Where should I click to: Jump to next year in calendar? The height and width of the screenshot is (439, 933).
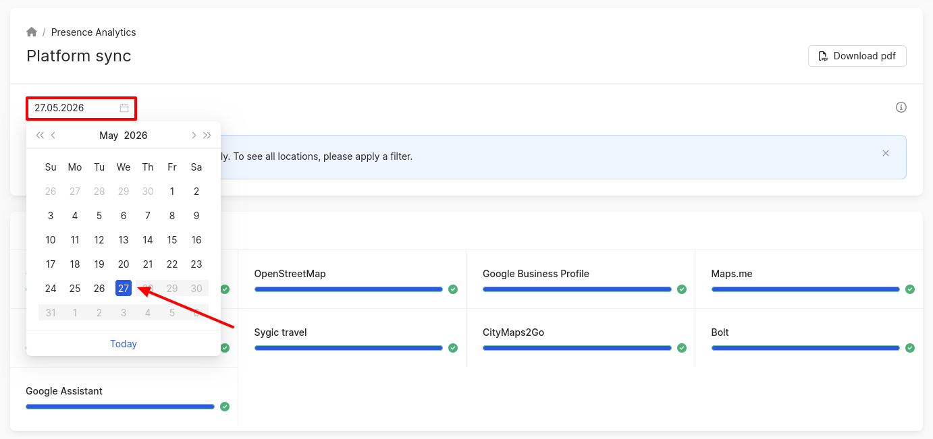coord(207,136)
